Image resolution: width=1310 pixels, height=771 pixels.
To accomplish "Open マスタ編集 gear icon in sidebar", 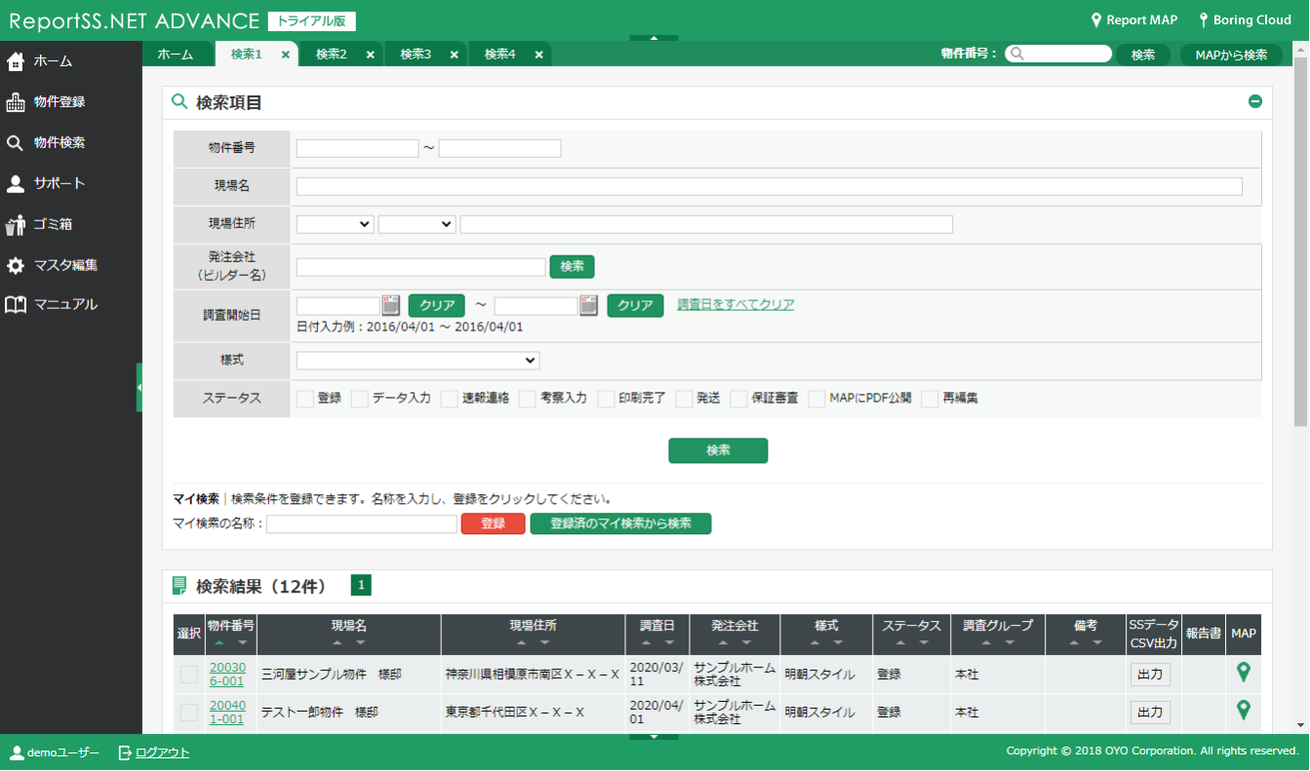I will click(x=15, y=265).
